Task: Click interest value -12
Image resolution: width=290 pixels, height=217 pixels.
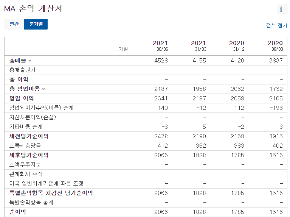Action: click(201, 108)
